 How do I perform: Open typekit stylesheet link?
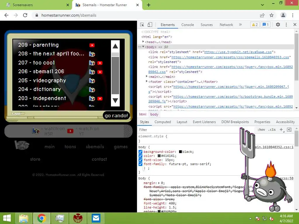tap(238, 52)
